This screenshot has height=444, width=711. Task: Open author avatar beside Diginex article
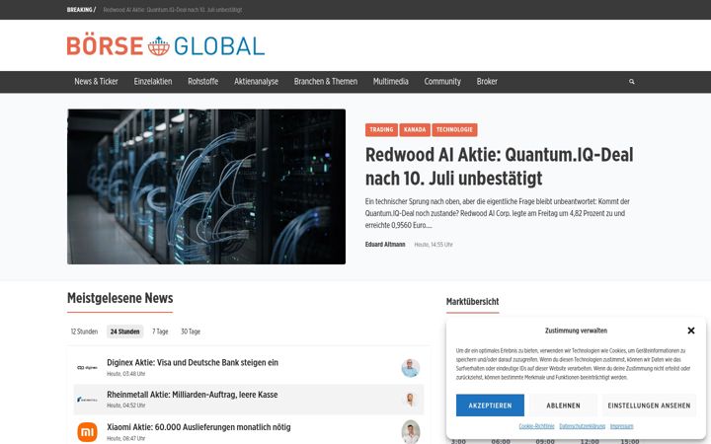coord(411,367)
